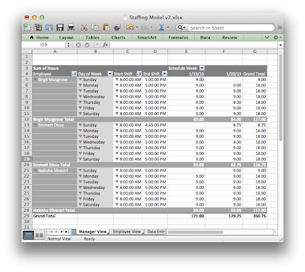The height and width of the screenshot is (272, 305).
Task: Open the Charts ribbon tab
Action: coord(119,38)
